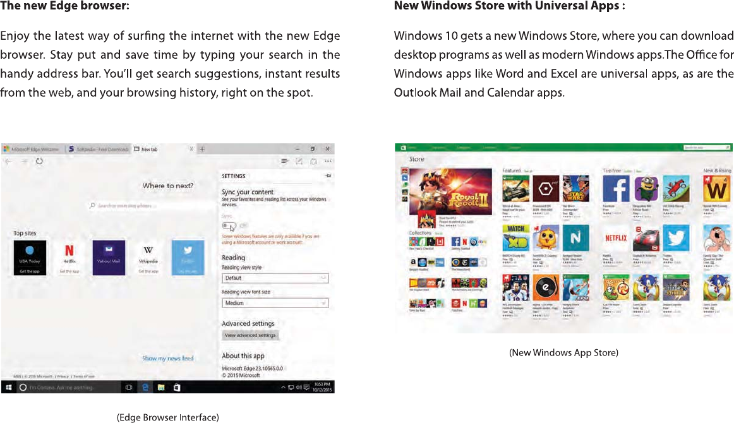The width and height of the screenshot is (734, 423).
Task: Open Store icon on the taskbar
Action: tap(176, 388)
